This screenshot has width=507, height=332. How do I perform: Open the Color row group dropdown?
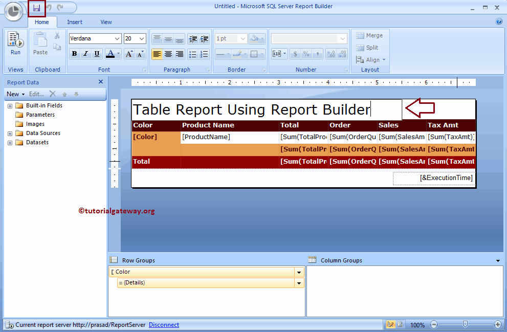(x=298, y=272)
